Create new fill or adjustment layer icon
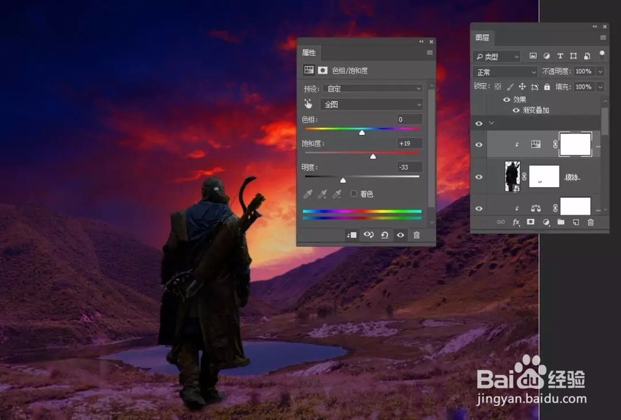 [x=546, y=222]
